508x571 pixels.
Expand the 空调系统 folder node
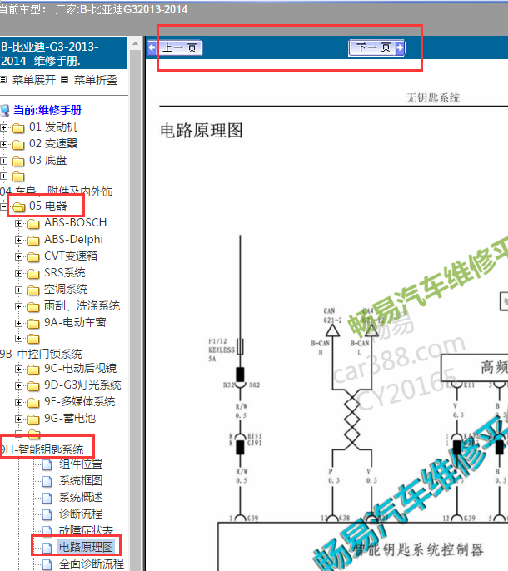(x=18, y=290)
